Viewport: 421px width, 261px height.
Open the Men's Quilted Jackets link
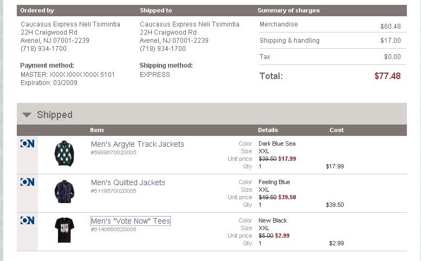click(x=128, y=182)
